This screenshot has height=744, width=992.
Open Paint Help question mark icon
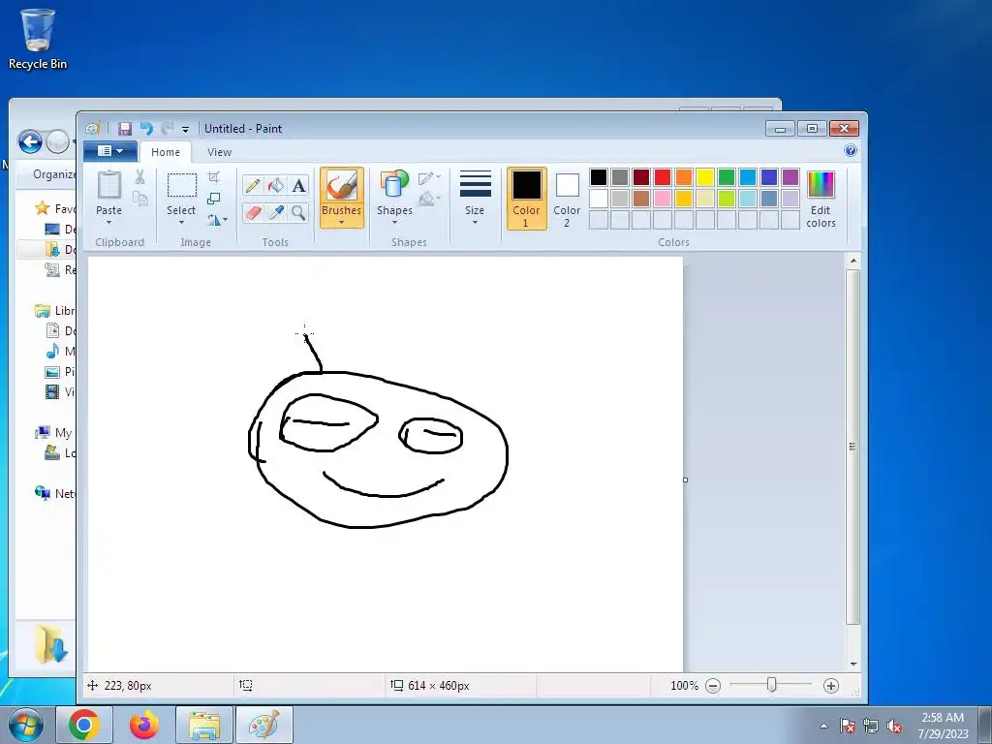pos(851,150)
